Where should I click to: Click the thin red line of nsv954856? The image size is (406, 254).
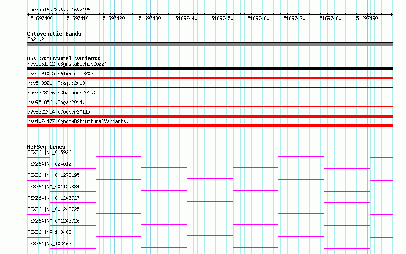(x=210, y=106)
